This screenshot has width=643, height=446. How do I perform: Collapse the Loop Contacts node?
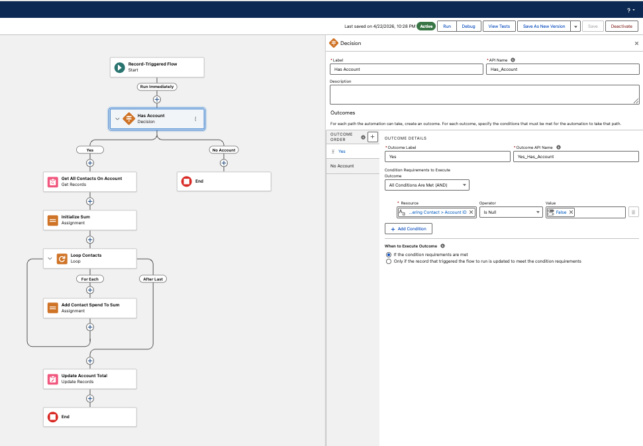(50, 259)
